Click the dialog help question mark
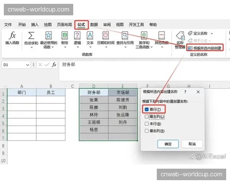Image resolution: width=230 pixels, height=184 pixels. [x=185, y=92]
